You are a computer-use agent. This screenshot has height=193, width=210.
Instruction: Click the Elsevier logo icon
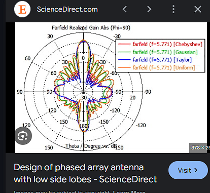[x=22, y=9]
